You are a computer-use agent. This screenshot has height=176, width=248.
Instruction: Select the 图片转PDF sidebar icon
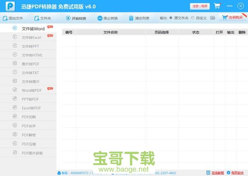15,63
